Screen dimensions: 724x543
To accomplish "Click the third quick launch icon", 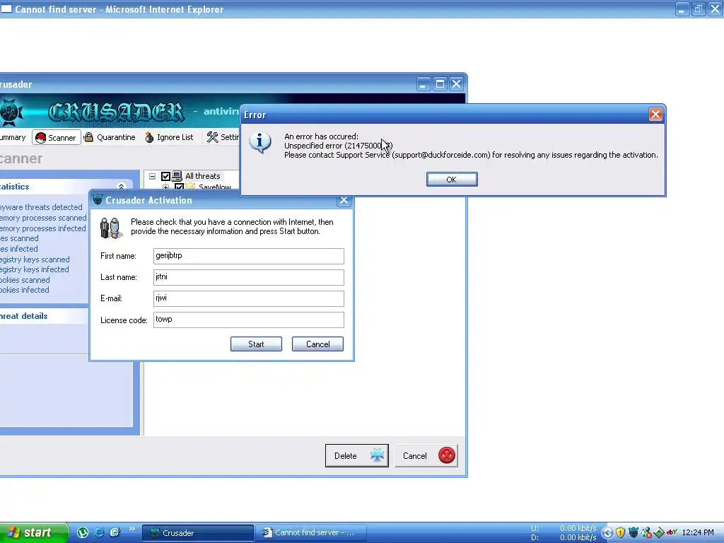I will coord(115,533).
